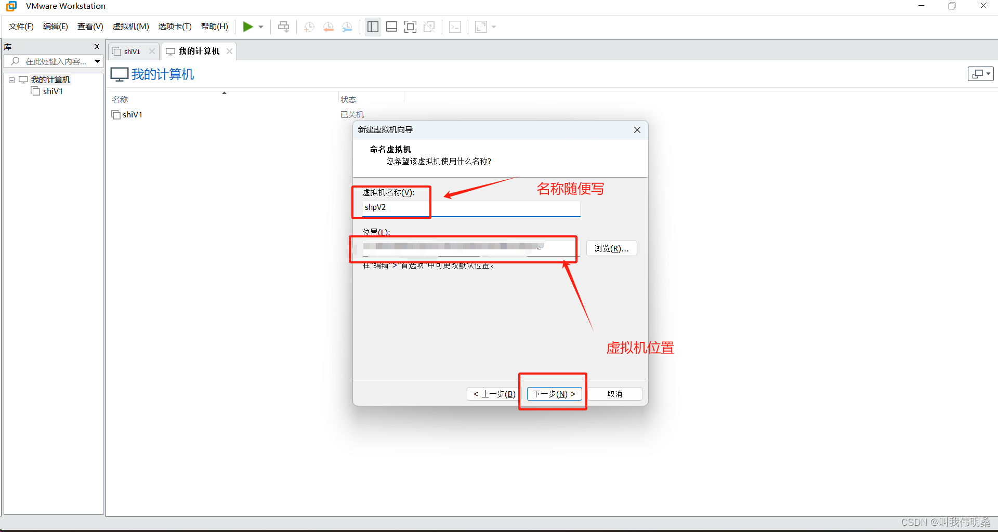Sort the list by the 名称 column
The height and width of the screenshot is (532, 998).
pos(120,99)
